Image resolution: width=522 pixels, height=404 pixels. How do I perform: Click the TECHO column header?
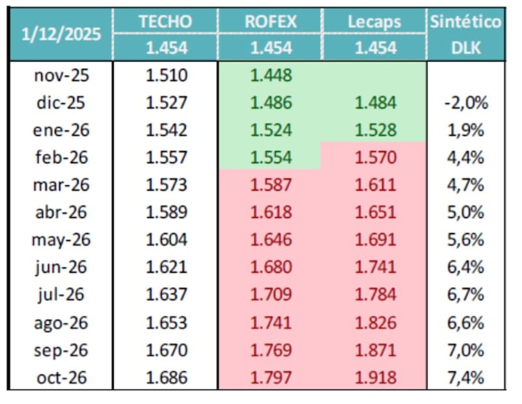tap(166, 22)
